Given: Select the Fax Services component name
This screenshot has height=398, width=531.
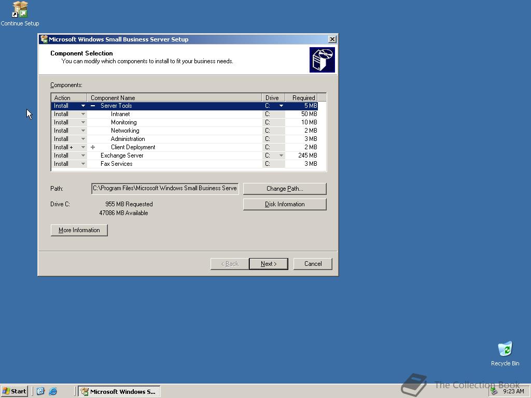Looking at the screenshot, I should coord(117,164).
